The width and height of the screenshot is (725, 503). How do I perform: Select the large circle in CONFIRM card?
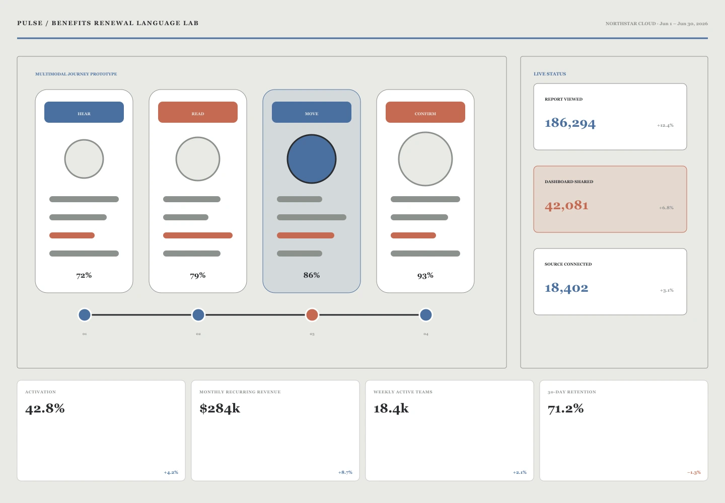(x=425, y=159)
